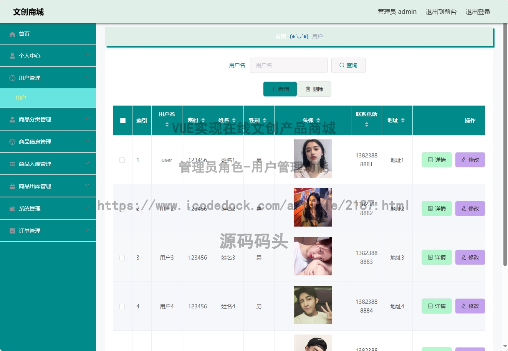Viewport: 508px width, 351px height.
Task: Click the 地址3 cell
Action: tap(397, 258)
